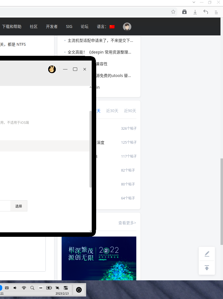Launch the screenshot crop tray icon
223x299 pixels.
(x=57, y=288)
